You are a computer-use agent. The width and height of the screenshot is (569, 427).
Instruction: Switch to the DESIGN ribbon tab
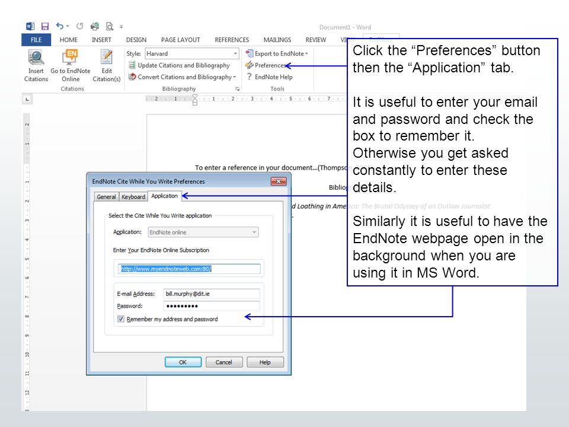click(x=136, y=40)
